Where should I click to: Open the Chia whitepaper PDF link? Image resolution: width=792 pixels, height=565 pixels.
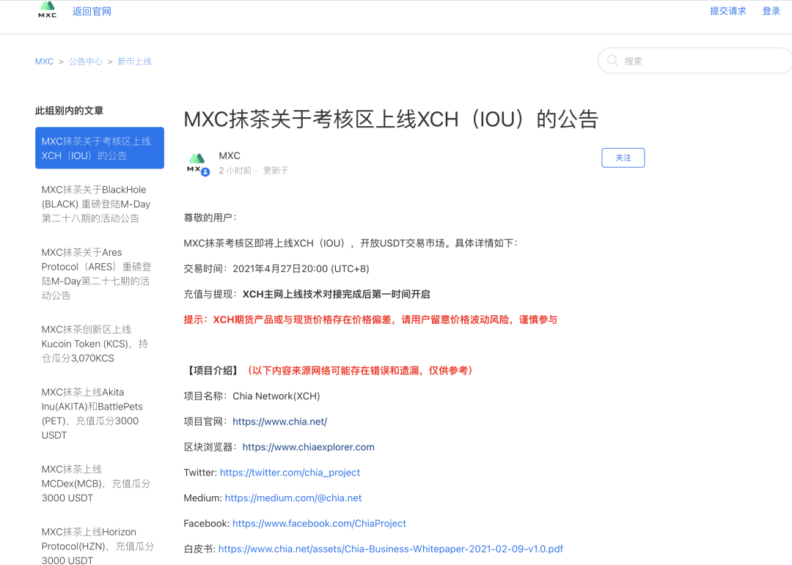pyautogui.click(x=391, y=549)
